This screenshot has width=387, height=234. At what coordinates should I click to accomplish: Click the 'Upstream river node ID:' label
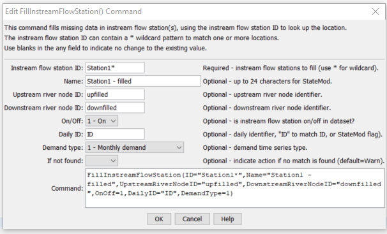[48, 94]
